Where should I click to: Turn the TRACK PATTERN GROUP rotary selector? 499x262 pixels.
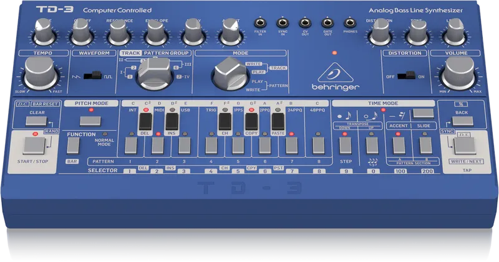coord(155,74)
